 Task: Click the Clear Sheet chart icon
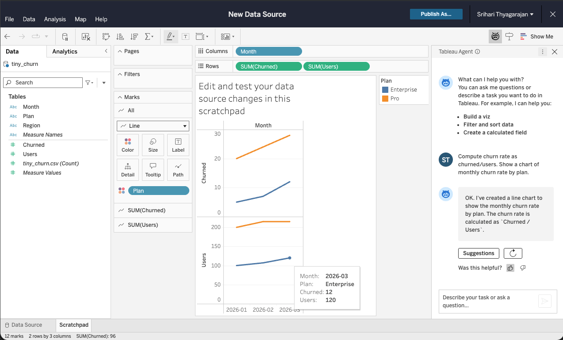click(86, 37)
